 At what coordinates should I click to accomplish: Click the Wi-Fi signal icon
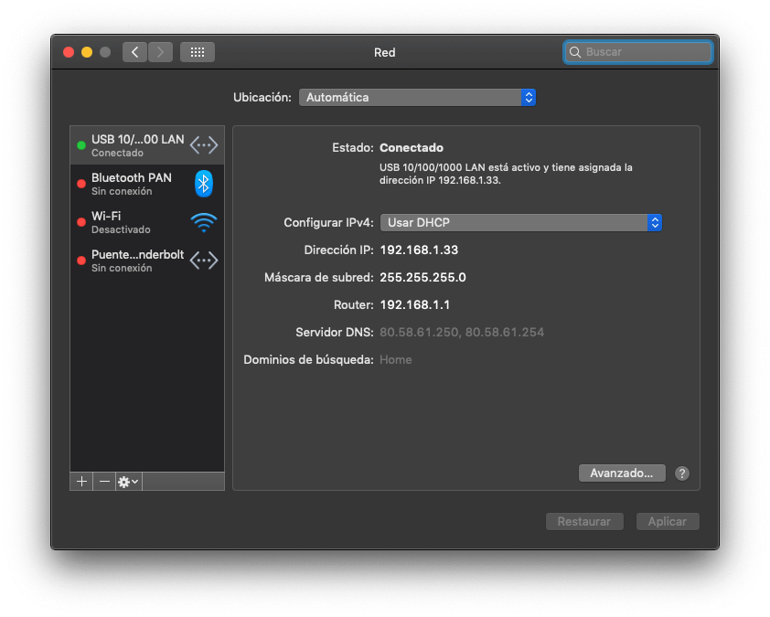(x=204, y=222)
